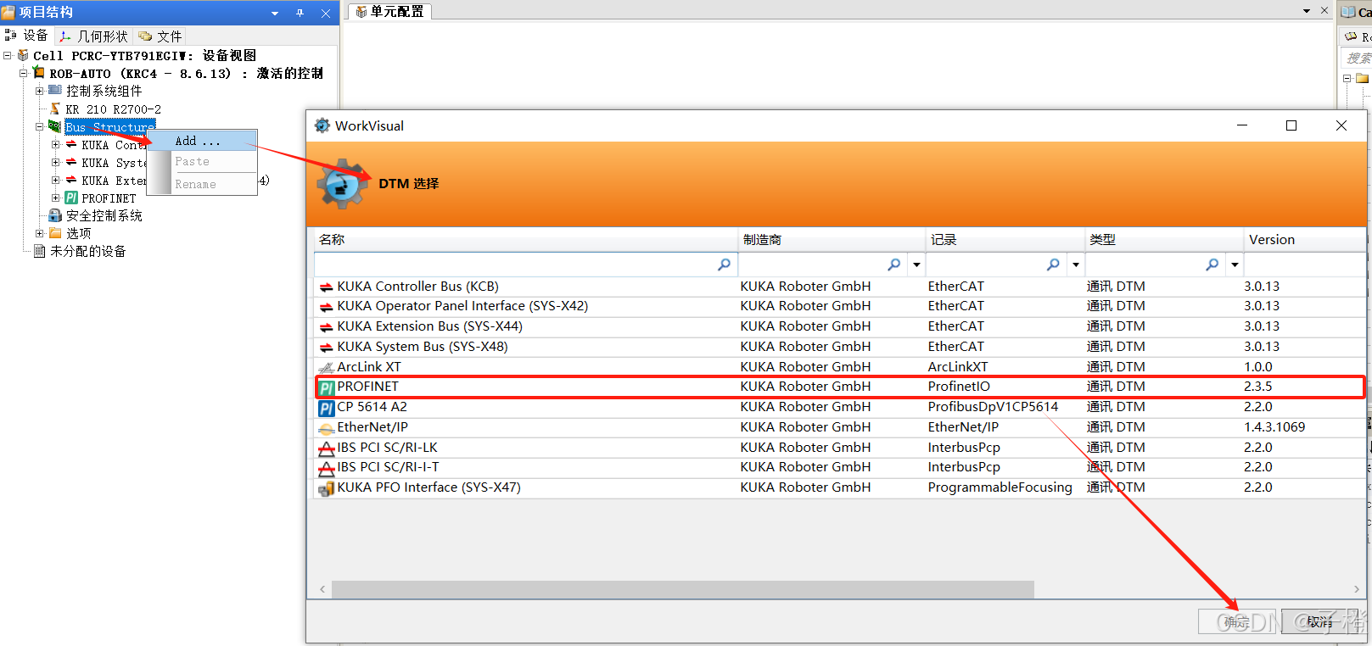This screenshot has height=646, width=1372.
Task: Click the DTM list horizontal scrollbar thumb
Action: (x=683, y=589)
